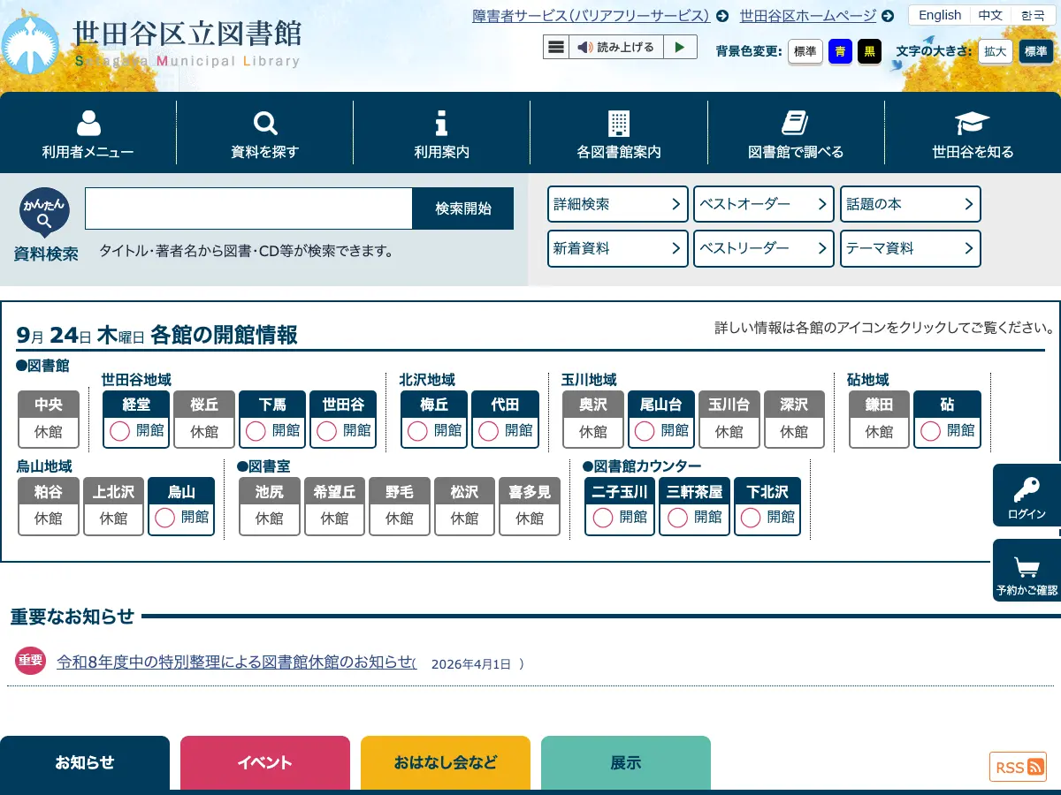This screenshot has width=1061, height=795.
Task: Select the 展示 tab
Action: click(626, 763)
